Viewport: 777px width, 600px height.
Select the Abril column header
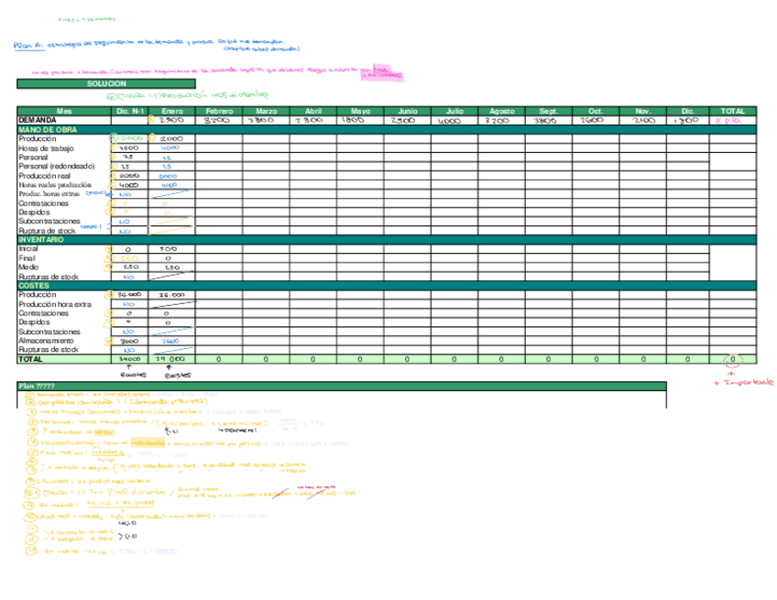coord(313,111)
